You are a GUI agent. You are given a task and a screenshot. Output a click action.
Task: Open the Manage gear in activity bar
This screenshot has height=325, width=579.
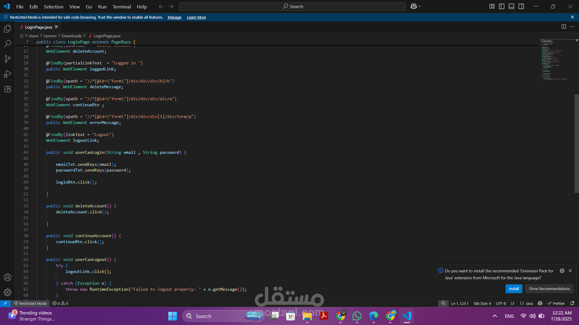(x=8, y=292)
